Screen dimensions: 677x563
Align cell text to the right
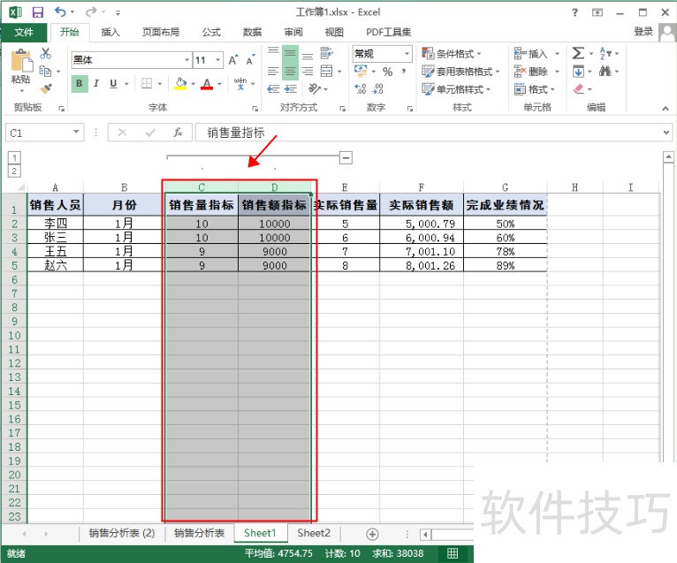tap(308, 71)
